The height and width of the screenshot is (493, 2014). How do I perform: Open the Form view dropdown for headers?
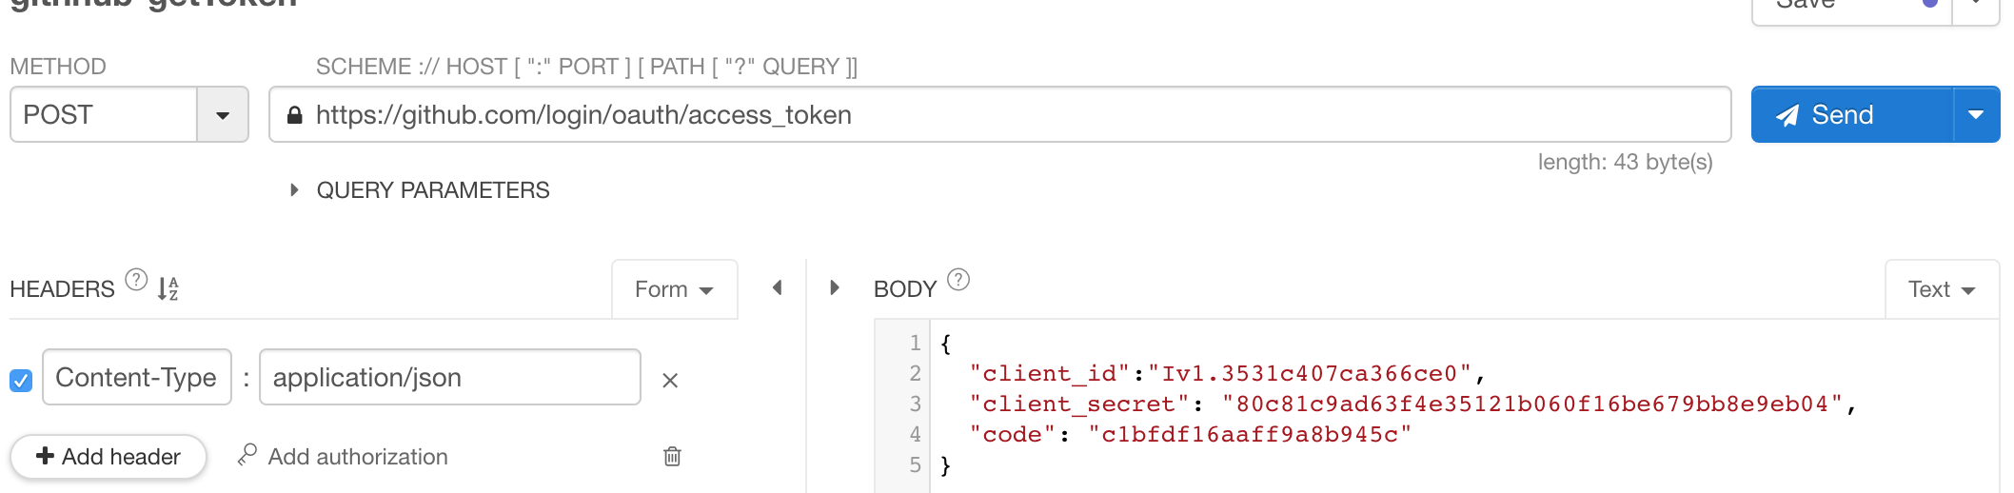click(x=674, y=289)
